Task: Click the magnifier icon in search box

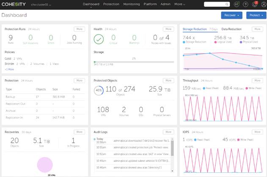Action: click(x=227, y=4)
